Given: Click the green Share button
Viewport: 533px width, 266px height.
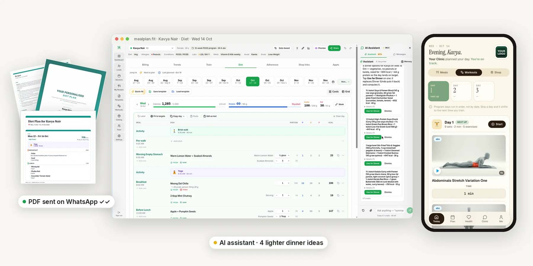Looking at the screenshot, I should click(x=334, y=48).
